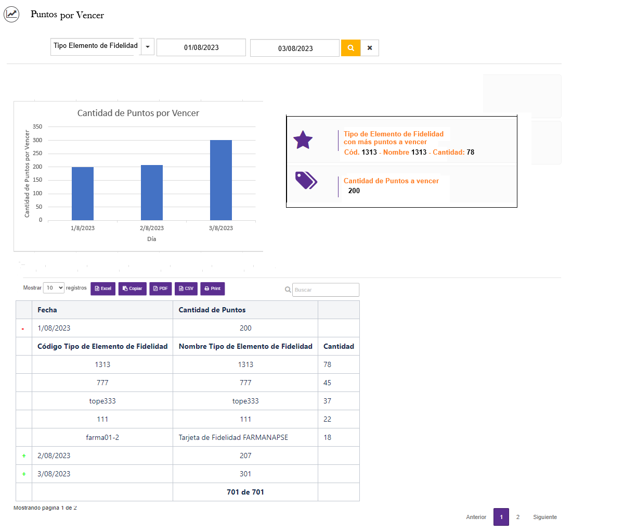The height and width of the screenshot is (531, 637).
Task: Click the Mostrando pagina 1 de 2 text
Action: 45,508
